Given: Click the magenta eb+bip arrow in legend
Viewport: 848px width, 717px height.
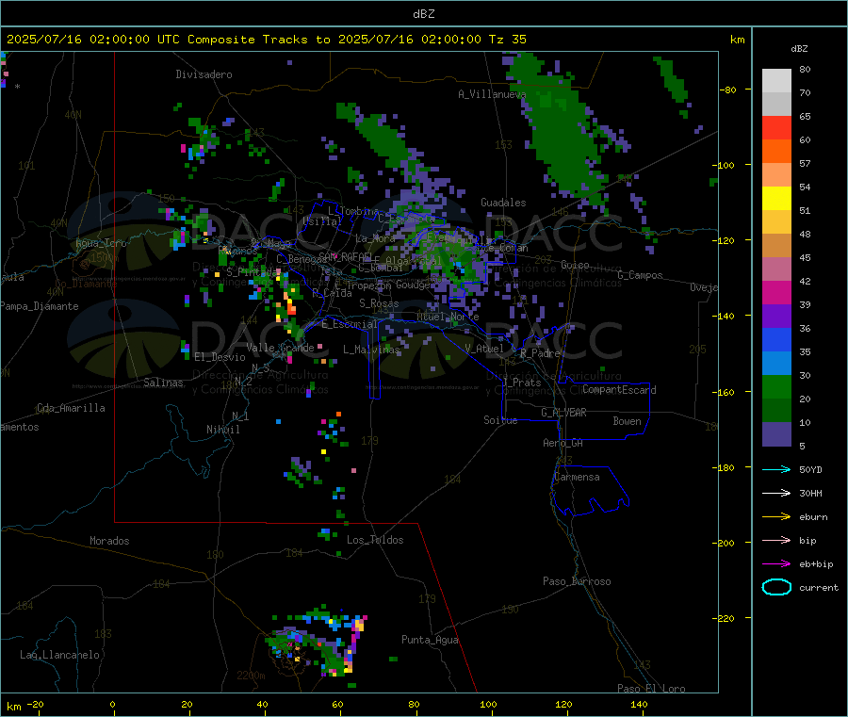Looking at the screenshot, I should [x=776, y=564].
